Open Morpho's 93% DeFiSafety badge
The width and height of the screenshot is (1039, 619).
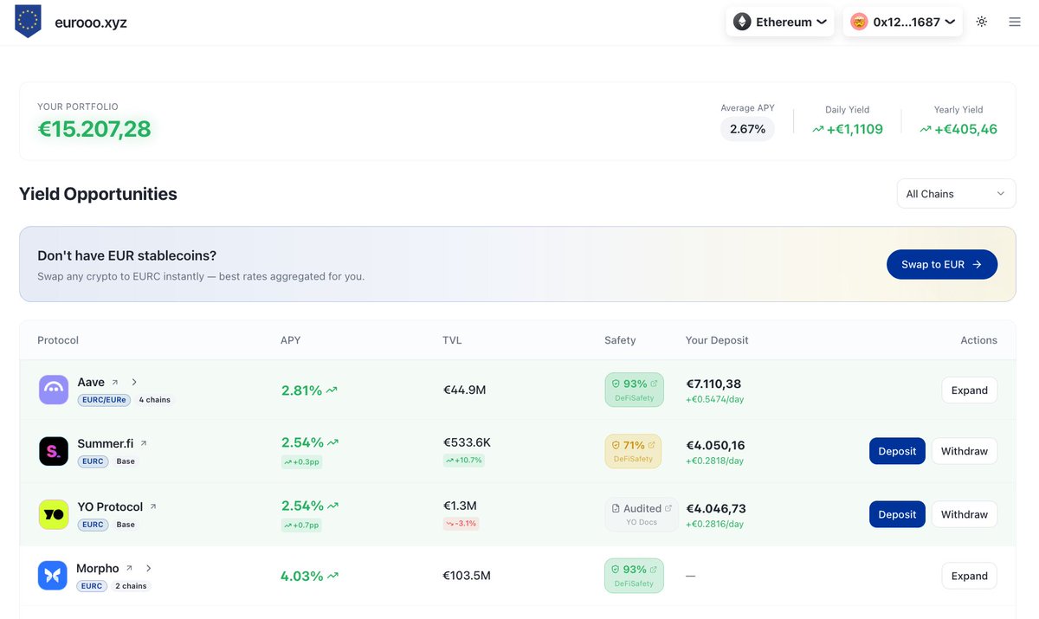pos(634,576)
